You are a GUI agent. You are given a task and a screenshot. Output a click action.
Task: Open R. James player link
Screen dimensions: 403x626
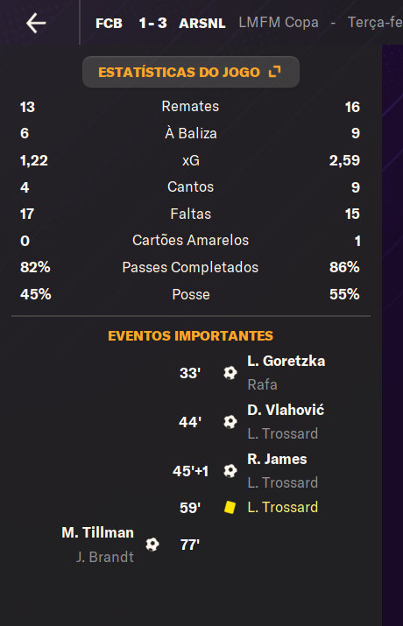coord(277,459)
